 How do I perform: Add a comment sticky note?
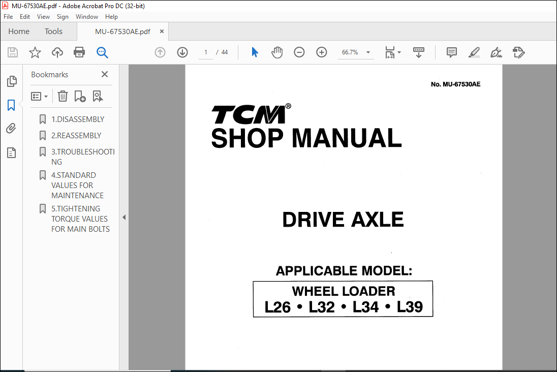point(451,52)
